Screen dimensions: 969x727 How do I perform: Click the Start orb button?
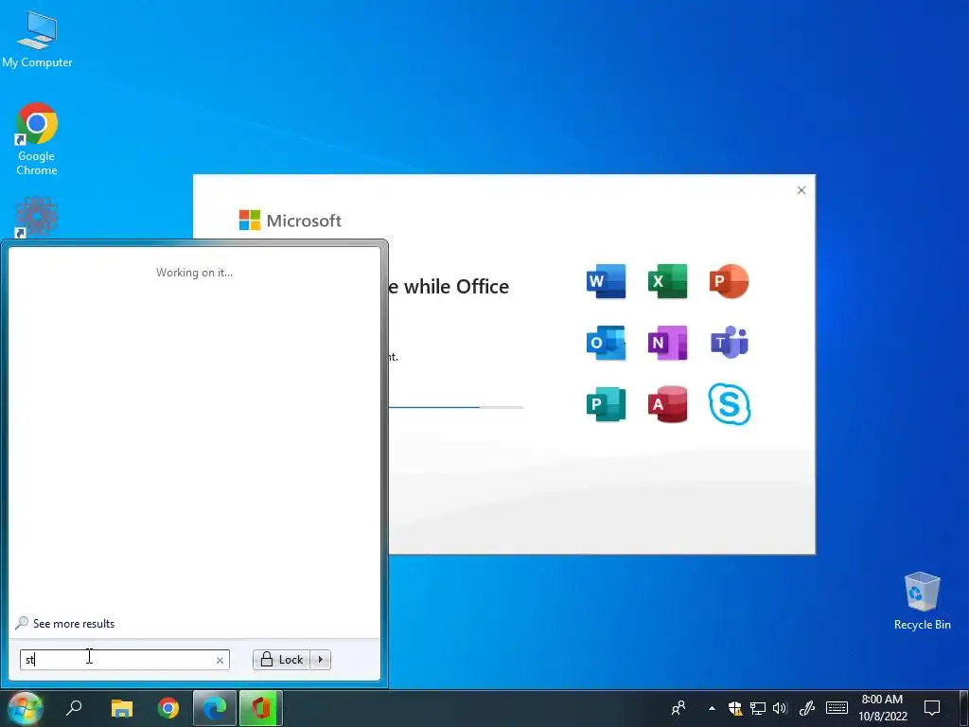[x=26, y=708]
